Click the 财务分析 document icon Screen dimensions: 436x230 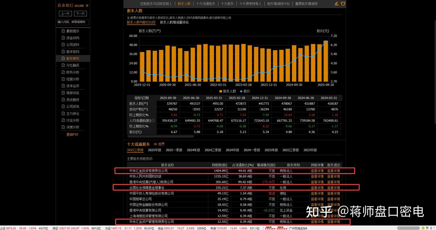63,72
